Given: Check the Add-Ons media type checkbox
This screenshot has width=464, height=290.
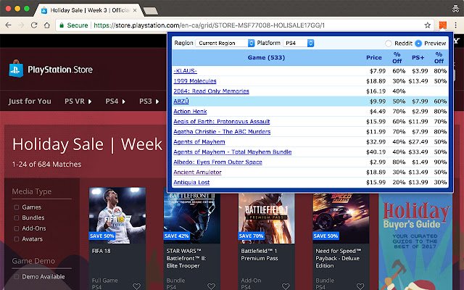Looking at the screenshot, I should tap(16, 228).
